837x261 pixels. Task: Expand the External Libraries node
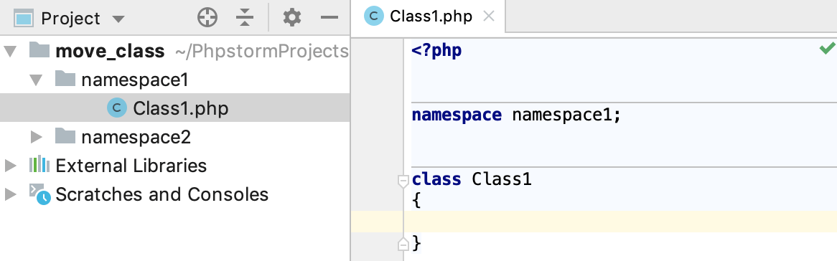(10, 166)
